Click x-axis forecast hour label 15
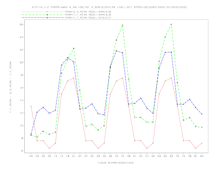 [x=61, y=156]
